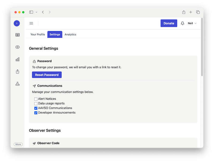The width and height of the screenshot is (214, 162).
Task: Uncheck AAVSO Communications checkbox
Action: point(36,108)
